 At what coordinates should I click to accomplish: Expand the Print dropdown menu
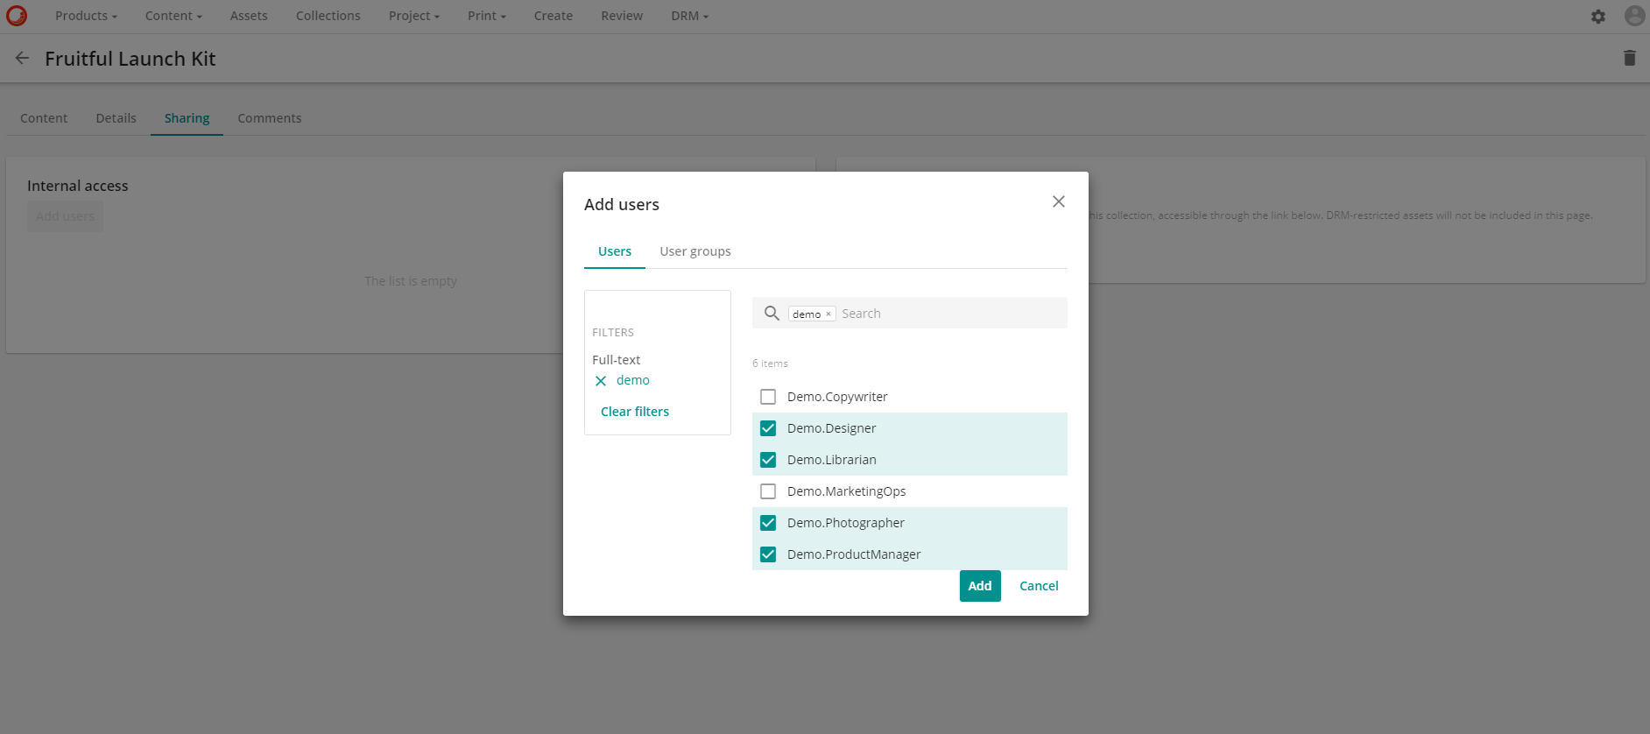point(486,16)
